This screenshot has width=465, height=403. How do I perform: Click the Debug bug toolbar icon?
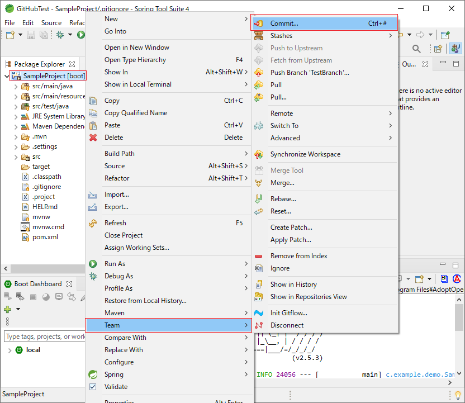point(60,35)
